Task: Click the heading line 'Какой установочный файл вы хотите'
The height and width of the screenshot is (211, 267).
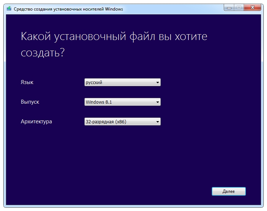Action: coord(114,37)
